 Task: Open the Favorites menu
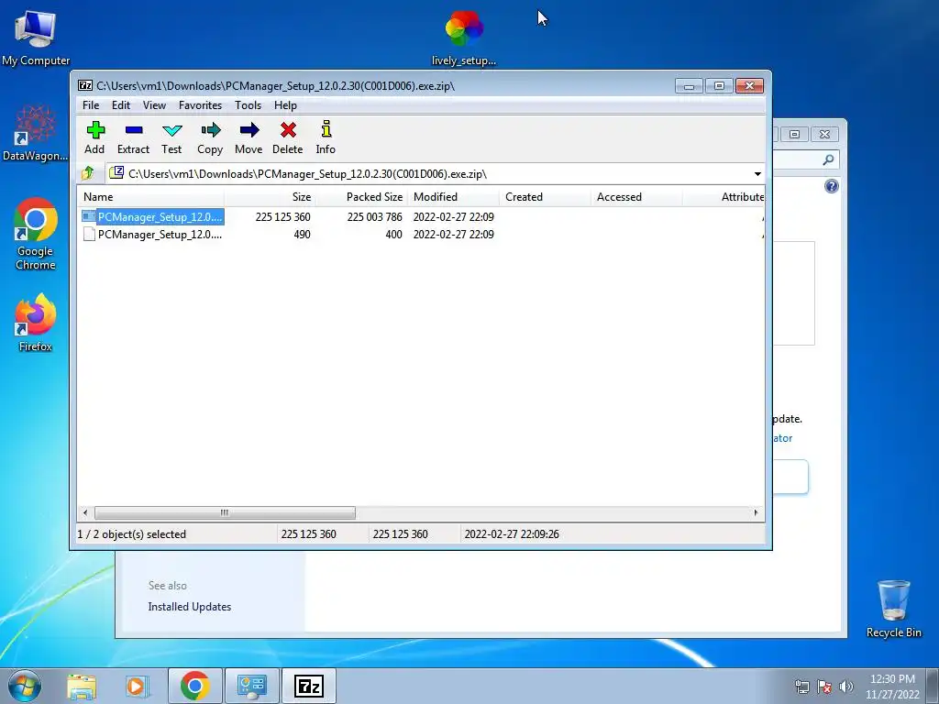[201, 105]
